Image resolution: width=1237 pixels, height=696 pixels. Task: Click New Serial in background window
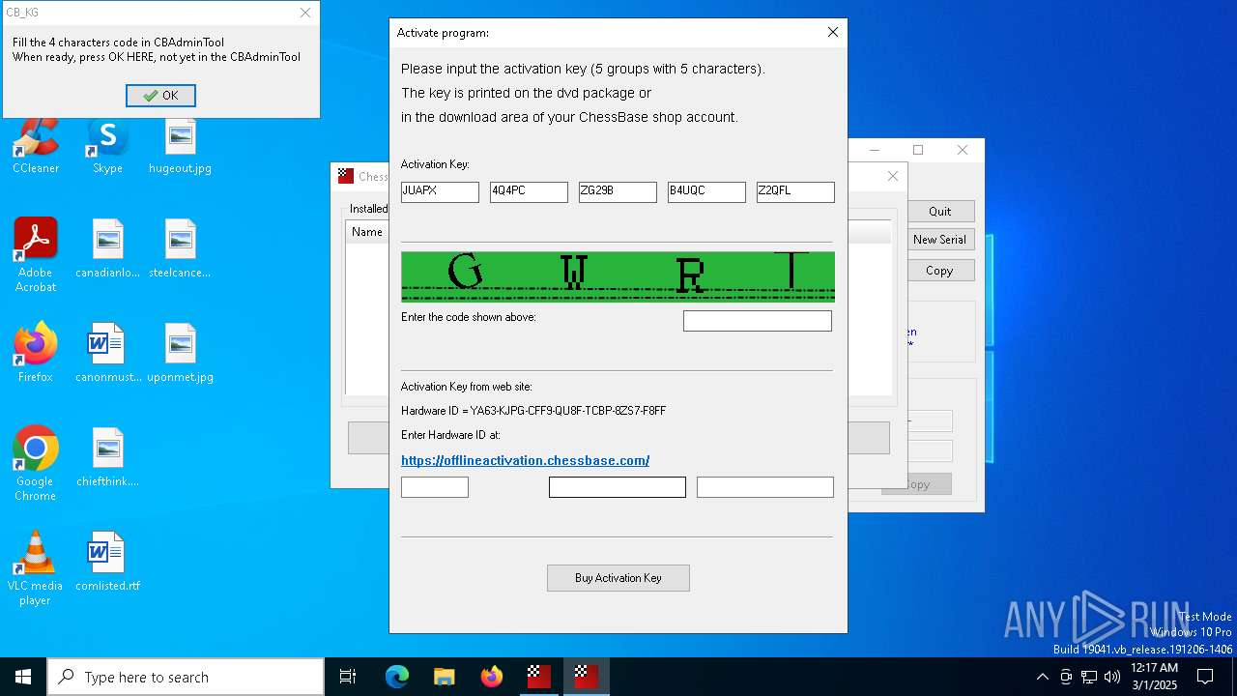point(940,240)
